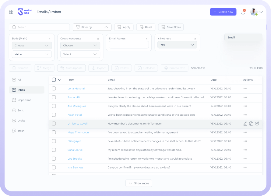The width and height of the screenshot is (271, 196).
Task: Close the Body (Plain) filter card
Action: point(49,39)
